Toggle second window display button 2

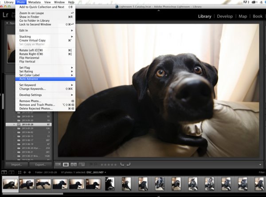(12, 172)
